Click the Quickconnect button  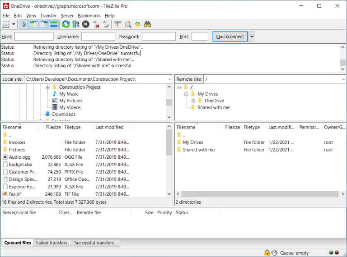[x=230, y=37]
